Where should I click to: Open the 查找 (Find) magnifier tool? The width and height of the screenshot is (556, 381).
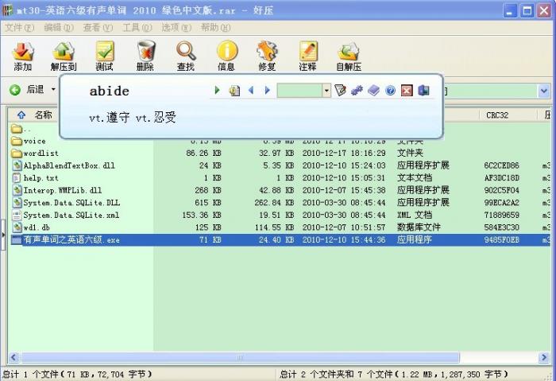(186, 54)
